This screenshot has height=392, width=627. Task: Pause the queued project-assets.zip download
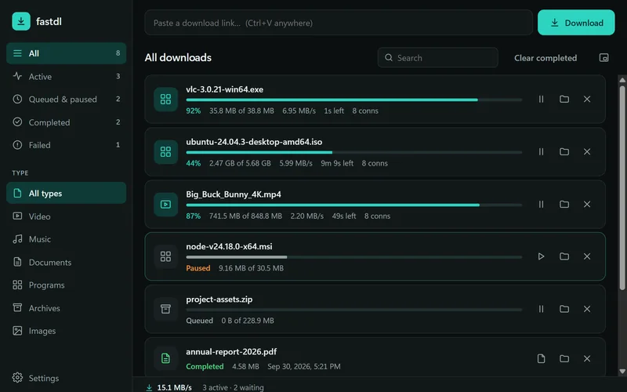click(x=541, y=309)
